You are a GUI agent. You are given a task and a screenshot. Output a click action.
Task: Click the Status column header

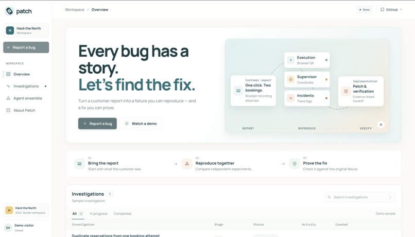[x=258, y=225]
